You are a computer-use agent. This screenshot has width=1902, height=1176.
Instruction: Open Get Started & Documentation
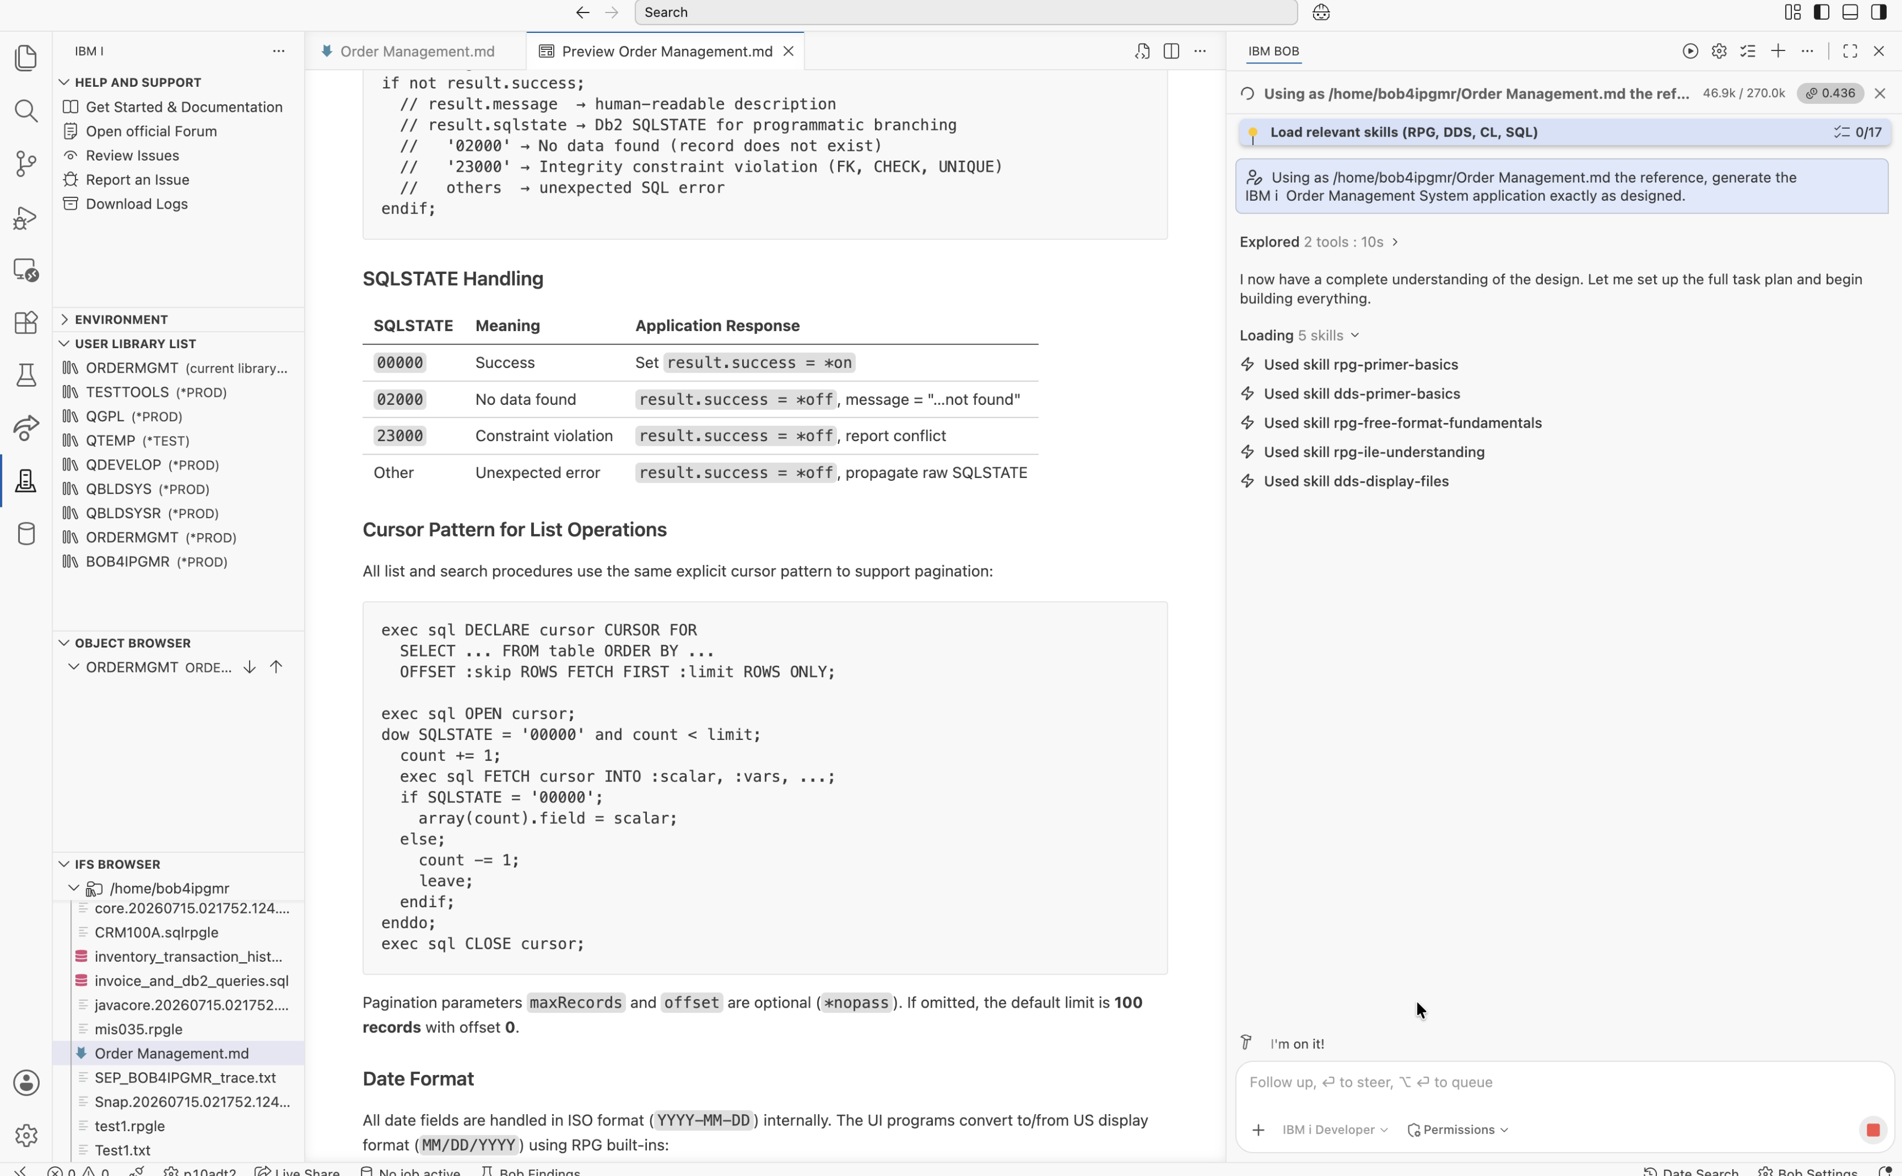(184, 107)
